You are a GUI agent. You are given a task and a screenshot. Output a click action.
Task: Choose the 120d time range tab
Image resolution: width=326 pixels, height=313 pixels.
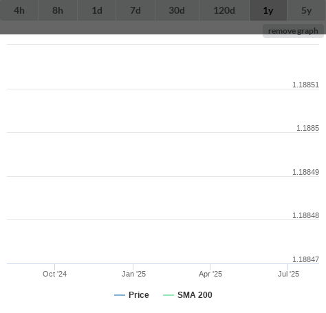point(224,10)
